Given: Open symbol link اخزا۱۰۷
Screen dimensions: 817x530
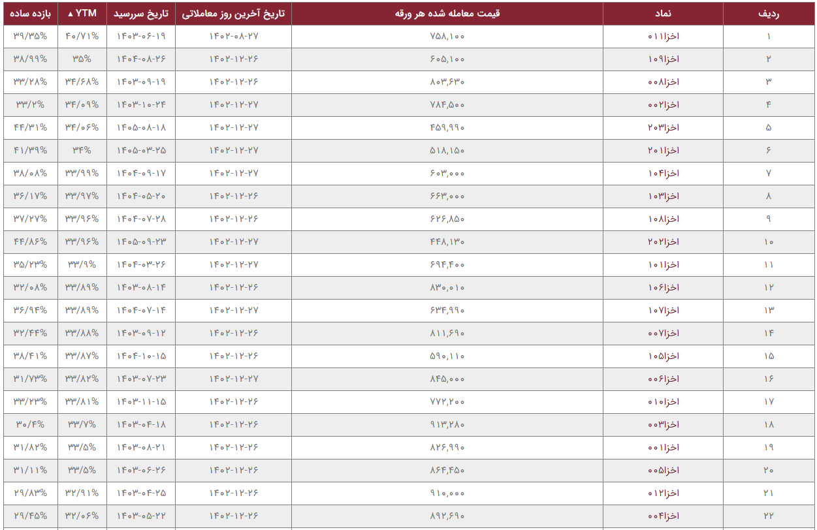Looking at the screenshot, I should tap(663, 310).
